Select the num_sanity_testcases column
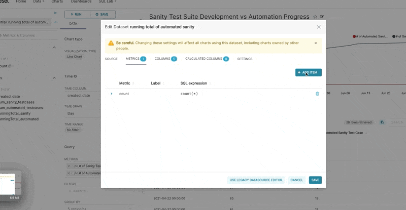The width and height of the screenshot is (406, 210). point(17,102)
